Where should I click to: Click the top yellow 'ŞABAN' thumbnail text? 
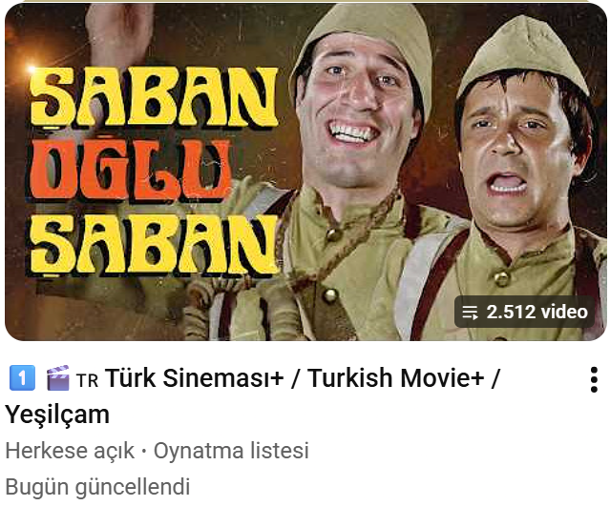coord(154,97)
